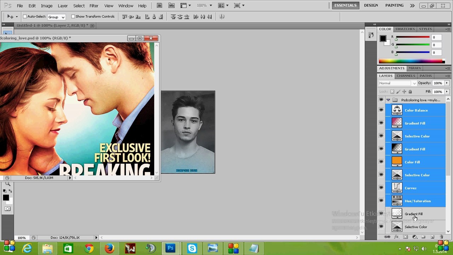Viewport: 453px width, 255px height.
Task: Open the Color panel options menu
Action: pos(447,29)
